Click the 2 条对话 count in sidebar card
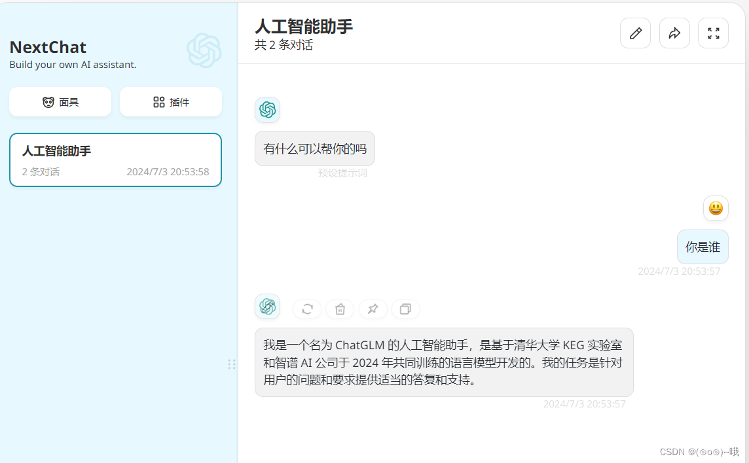The height and width of the screenshot is (463, 749). [41, 172]
